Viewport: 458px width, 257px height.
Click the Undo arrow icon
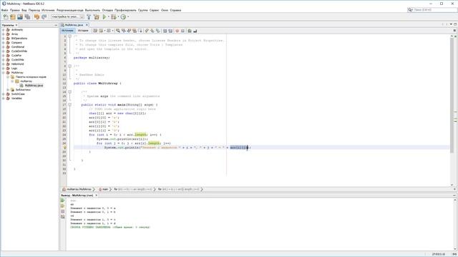tap(36, 17)
